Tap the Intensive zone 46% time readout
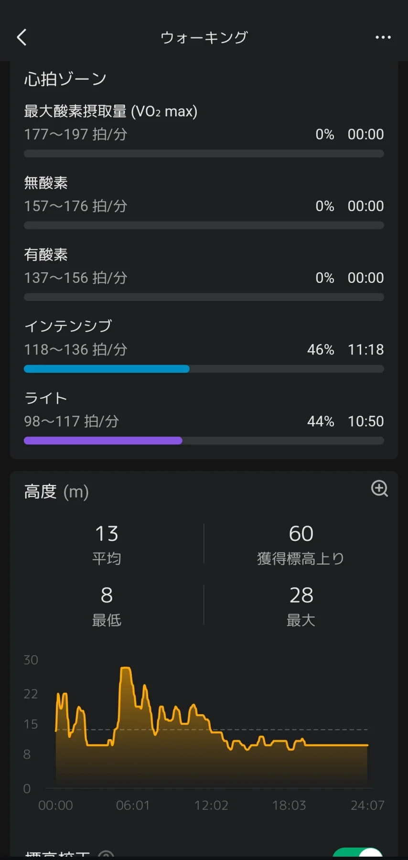 click(365, 350)
